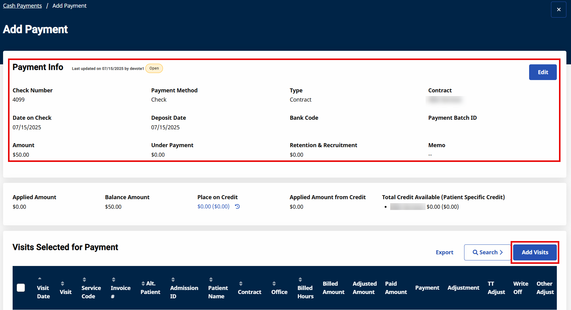
Task: Sort table by Billed Hours
Action: [x=300, y=280]
